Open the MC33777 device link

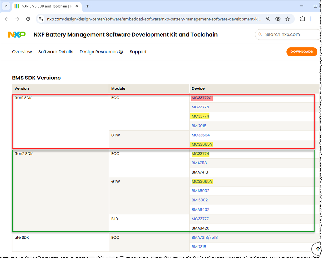point(200,219)
